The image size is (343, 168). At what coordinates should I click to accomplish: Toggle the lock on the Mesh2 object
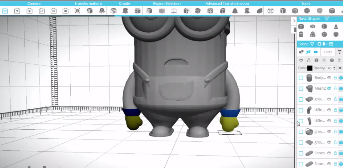pos(335,88)
